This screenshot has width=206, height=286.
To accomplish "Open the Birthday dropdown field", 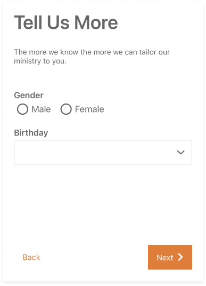I will point(103,152).
